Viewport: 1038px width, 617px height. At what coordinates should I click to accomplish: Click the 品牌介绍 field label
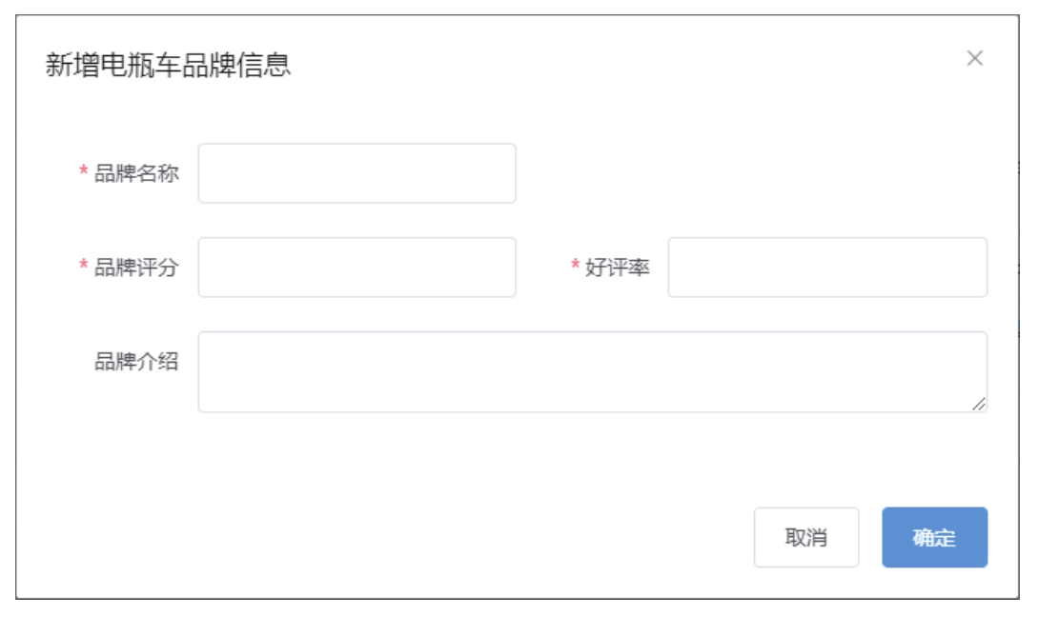click(x=136, y=362)
